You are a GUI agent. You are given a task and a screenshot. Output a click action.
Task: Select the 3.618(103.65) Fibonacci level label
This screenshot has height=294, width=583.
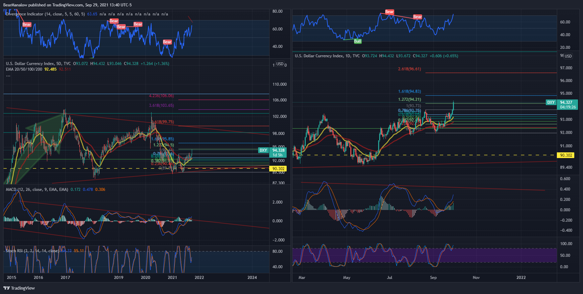pyautogui.click(x=161, y=105)
